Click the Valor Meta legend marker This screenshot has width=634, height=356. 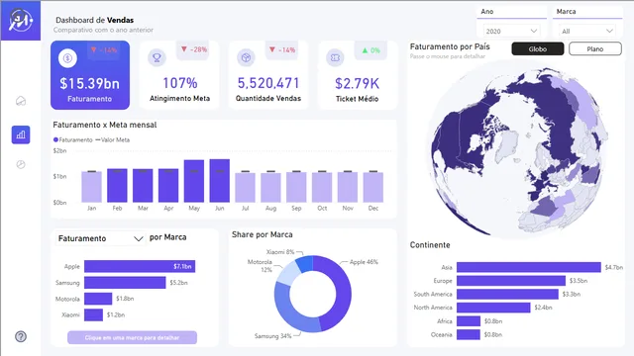click(97, 139)
